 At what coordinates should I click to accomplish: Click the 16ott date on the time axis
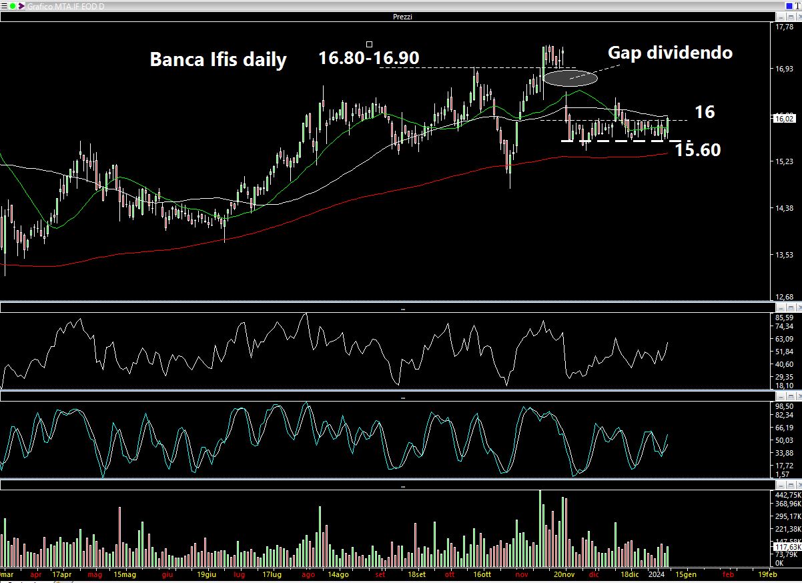(x=482, y=574)
